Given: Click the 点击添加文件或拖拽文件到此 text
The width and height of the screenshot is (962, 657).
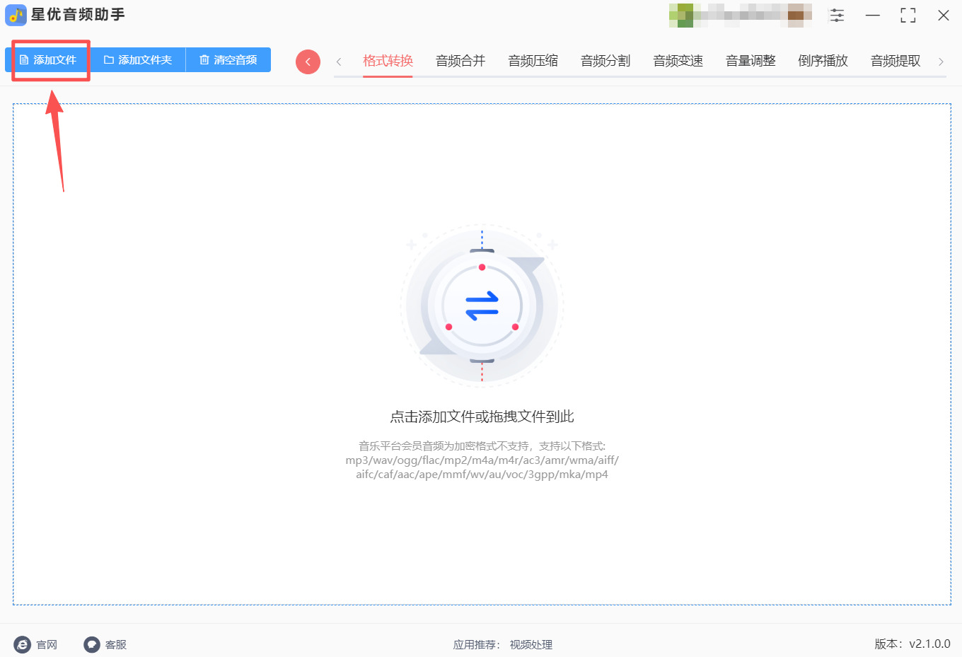Looking at the screenshot, I should click(482, 417).
